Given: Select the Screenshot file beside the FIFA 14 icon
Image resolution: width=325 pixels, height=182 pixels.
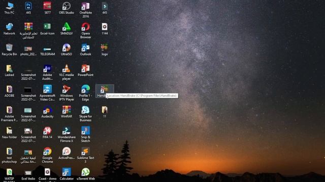Looking at the screenshot, I should pyautogui.click(x=28, y=135).
